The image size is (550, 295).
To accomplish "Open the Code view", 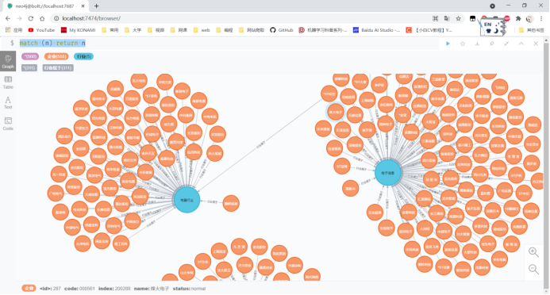I will click(8, 124).
